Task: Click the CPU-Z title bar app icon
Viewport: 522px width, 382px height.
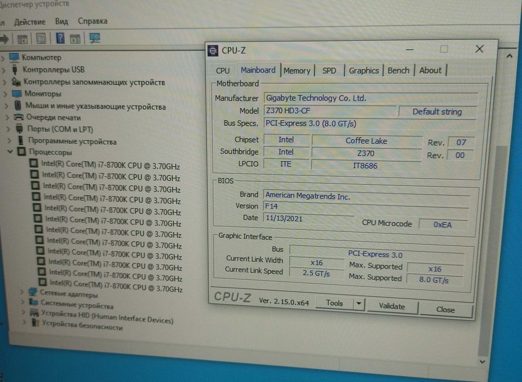Action: click(213, 51)
